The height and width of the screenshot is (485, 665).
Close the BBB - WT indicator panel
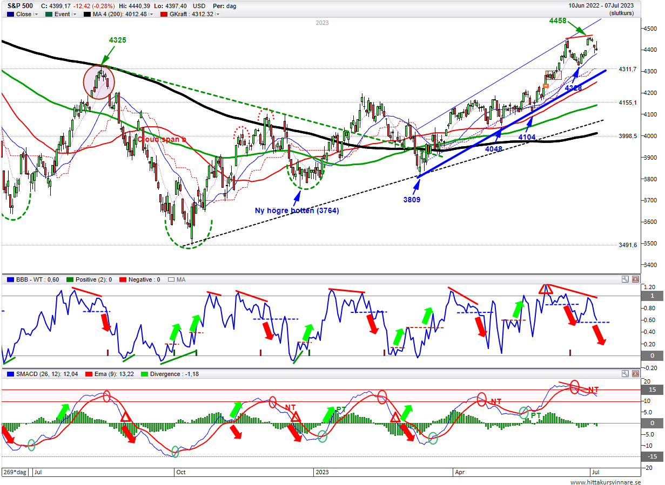(635, 279)
